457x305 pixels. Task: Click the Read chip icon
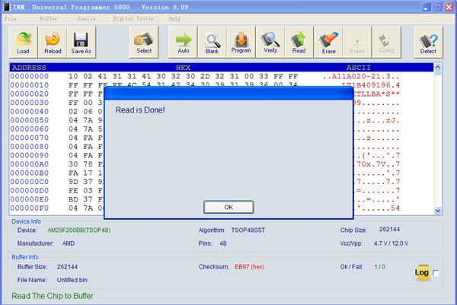[x=299, y=42]
